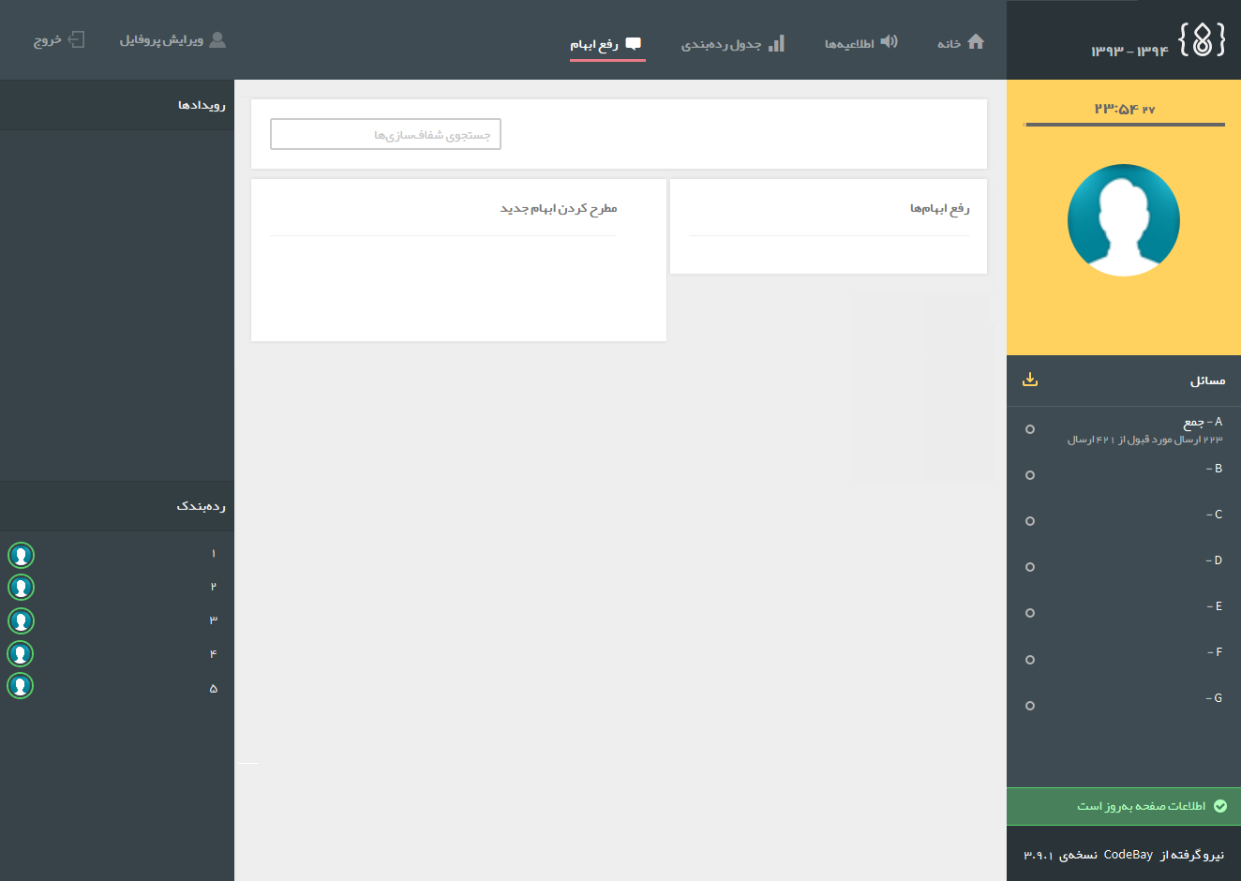Open the جدول ردهبندی scoreboard tab
This screenshot has width=1241, height=881.
coord(721,44)
